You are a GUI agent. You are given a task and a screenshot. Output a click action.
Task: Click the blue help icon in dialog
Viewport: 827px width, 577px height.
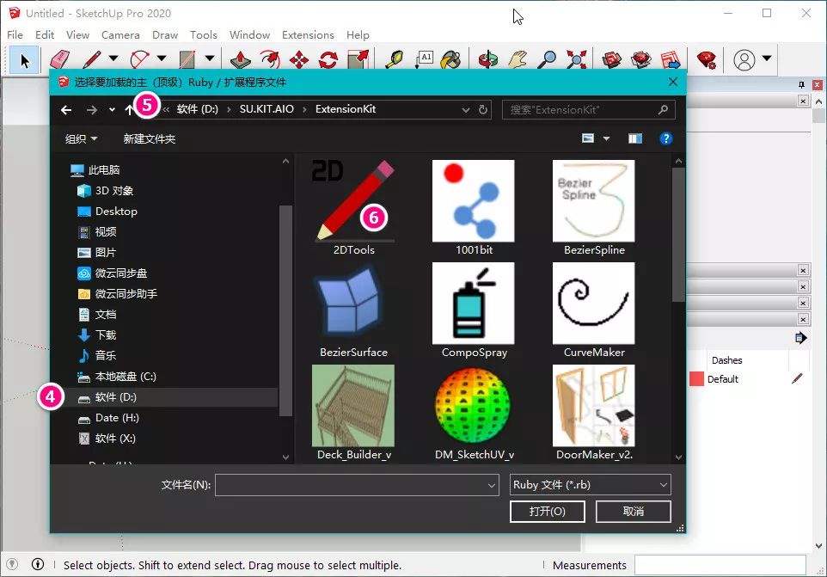tap(666, 138)
